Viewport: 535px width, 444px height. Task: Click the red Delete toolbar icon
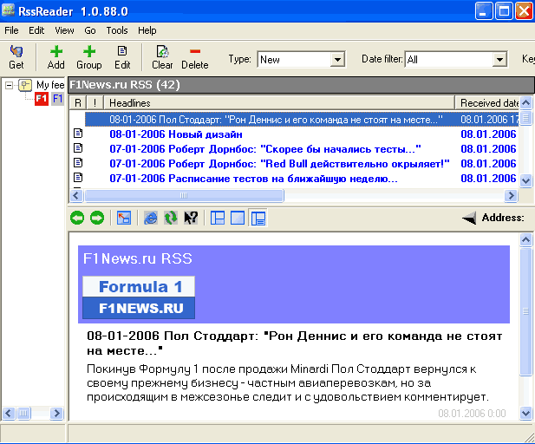[x=195, y=51]
